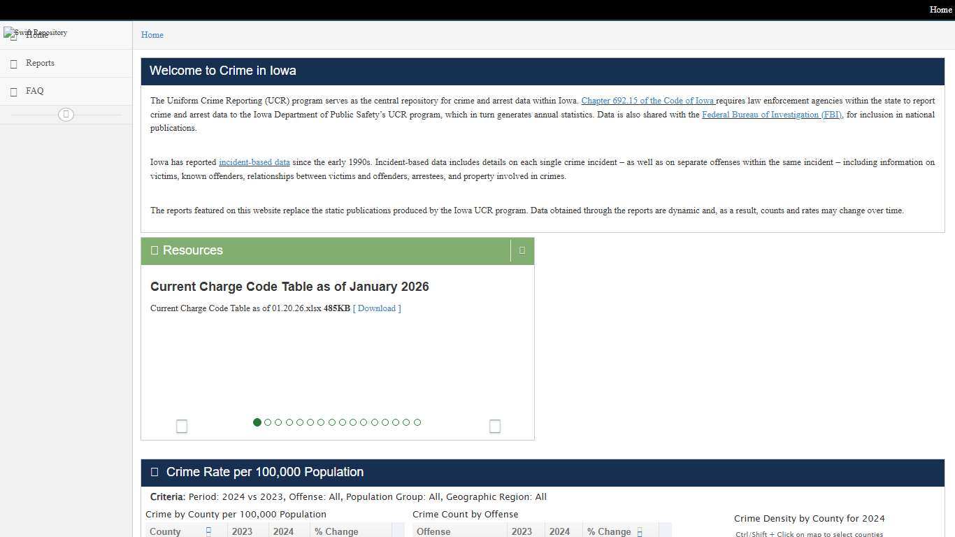The height and width of the screenshot is (537, 955).
Task: Click the Resources panel header icon
Action: pos(155,250)
